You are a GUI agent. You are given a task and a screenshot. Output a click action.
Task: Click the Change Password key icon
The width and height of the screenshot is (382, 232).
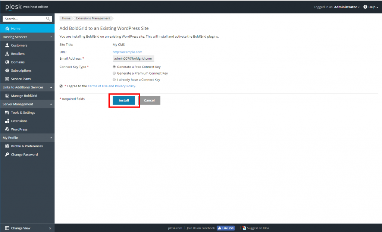[7, 154]
